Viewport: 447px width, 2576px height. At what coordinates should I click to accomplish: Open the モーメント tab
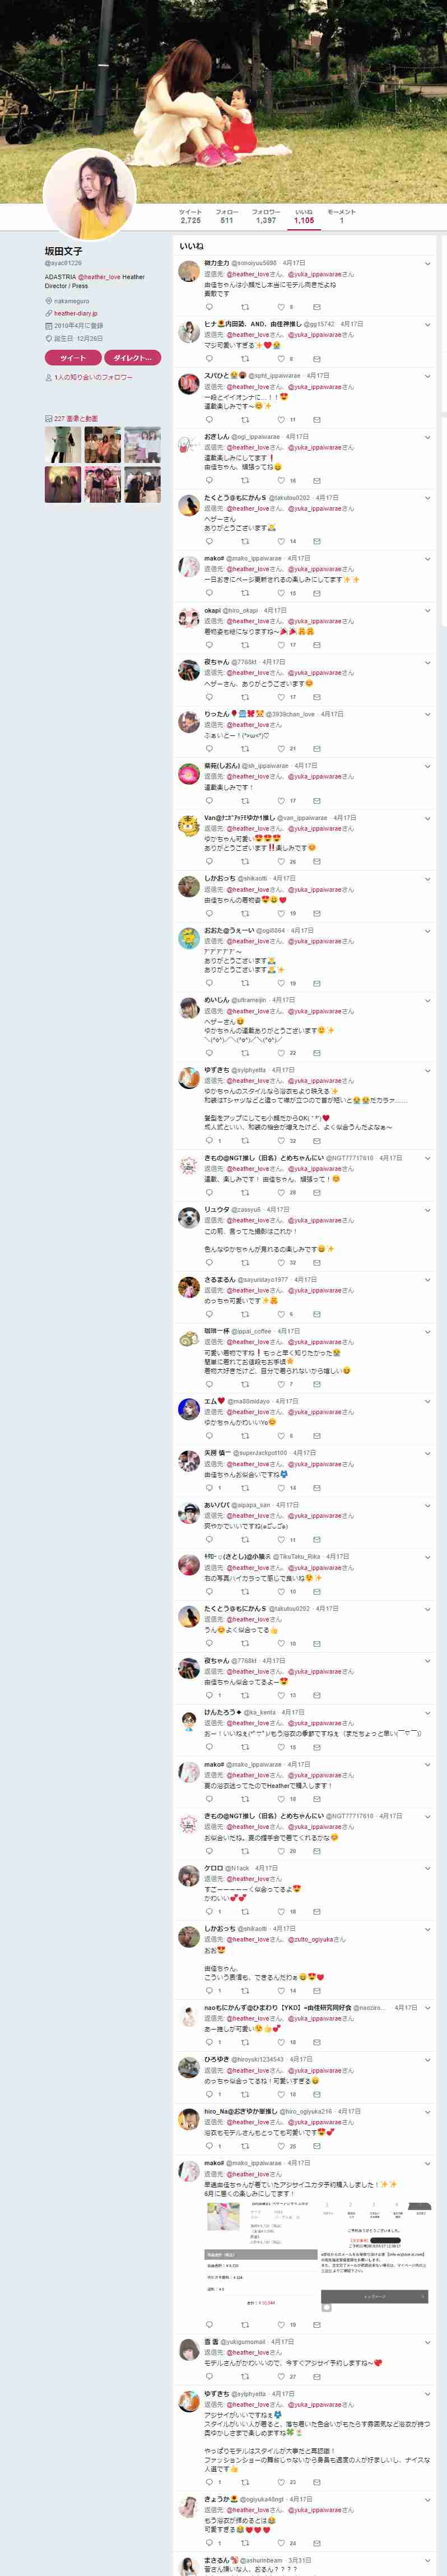(x=342, y=216)
